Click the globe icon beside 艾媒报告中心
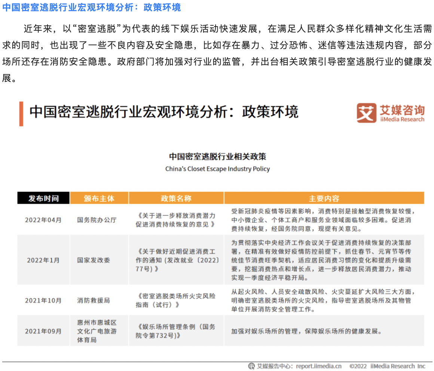 pyautogui.click(x=251, y=366)
